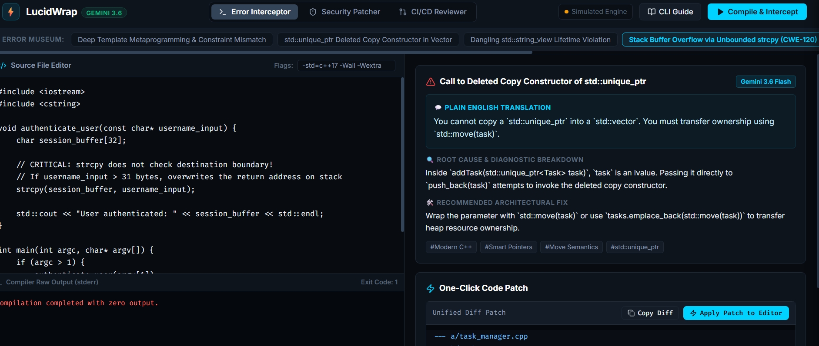Select std::unique_ptr Deleted Copy Constructor example
The width and height of the screenshot is (819, 346).
tap(368, 40)
